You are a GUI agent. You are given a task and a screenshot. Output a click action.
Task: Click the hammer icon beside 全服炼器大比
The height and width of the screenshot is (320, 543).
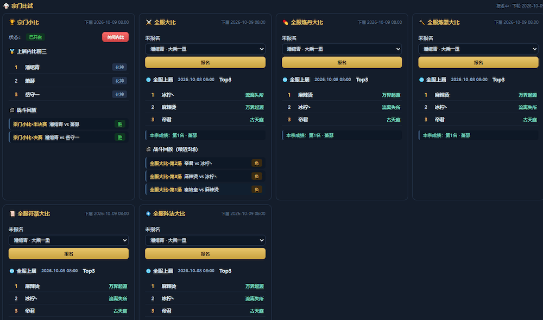click(422, 22)
